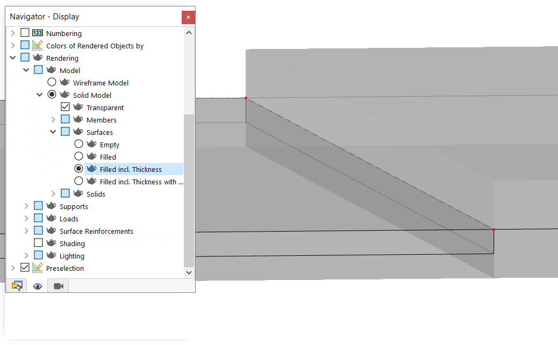Click the Preselection pencil icon

pyautogui.click(x=38, y=268)
